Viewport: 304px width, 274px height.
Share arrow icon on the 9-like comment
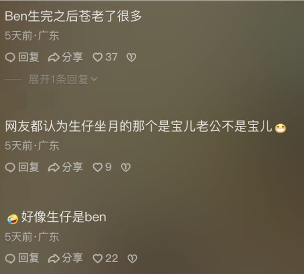(54, 168)
